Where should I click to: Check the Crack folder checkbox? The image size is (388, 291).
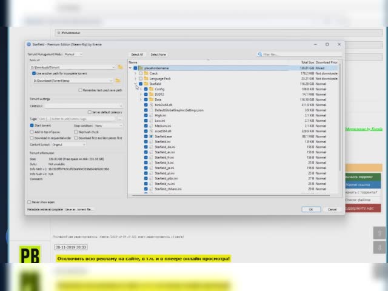point(141,73)
